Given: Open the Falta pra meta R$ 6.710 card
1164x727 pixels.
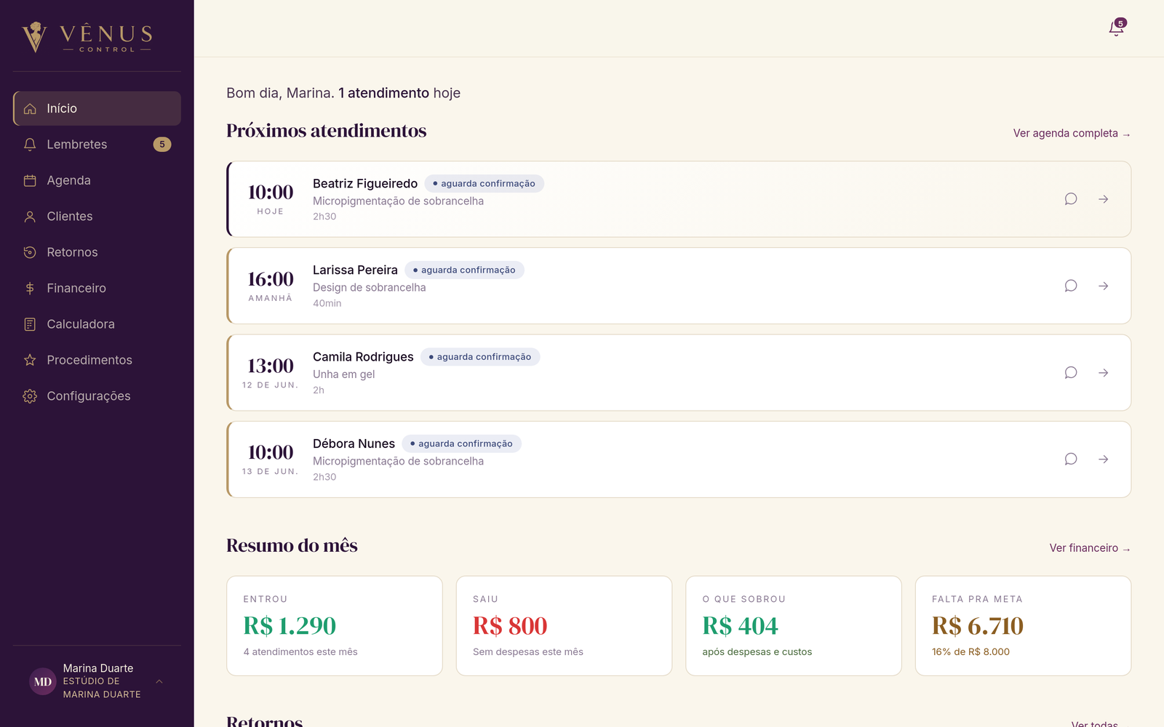Looking at the screenshot, I should pyautogui.click(x=1023, y=626).
